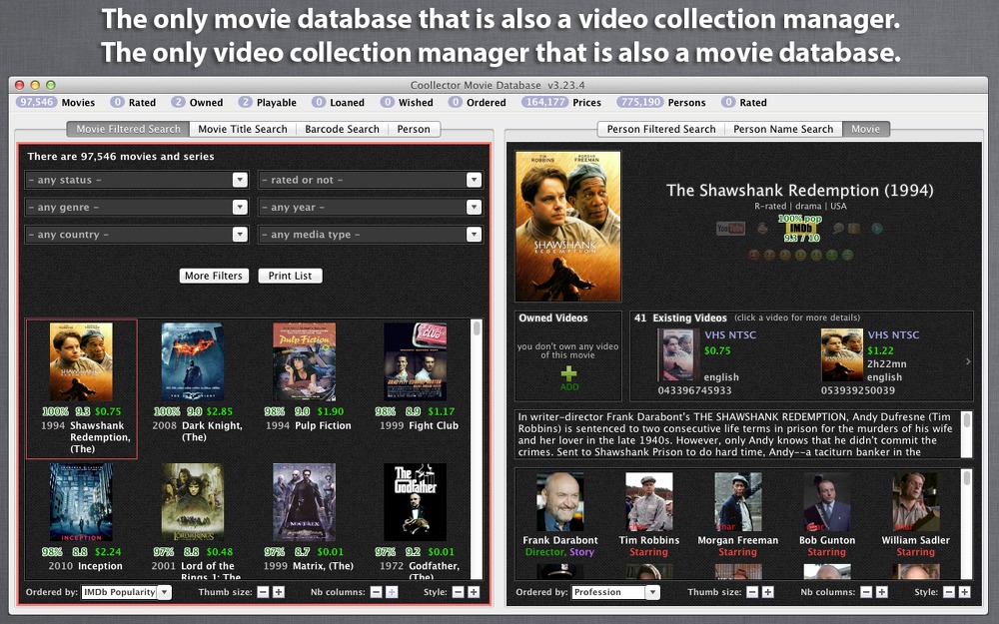Click the green ADD plus icon

click(569, 373)
